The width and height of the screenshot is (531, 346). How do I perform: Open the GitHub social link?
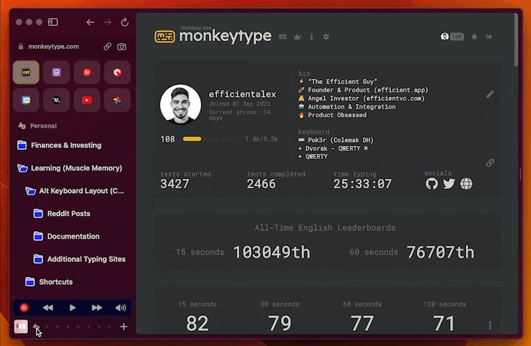coord(431,184)
